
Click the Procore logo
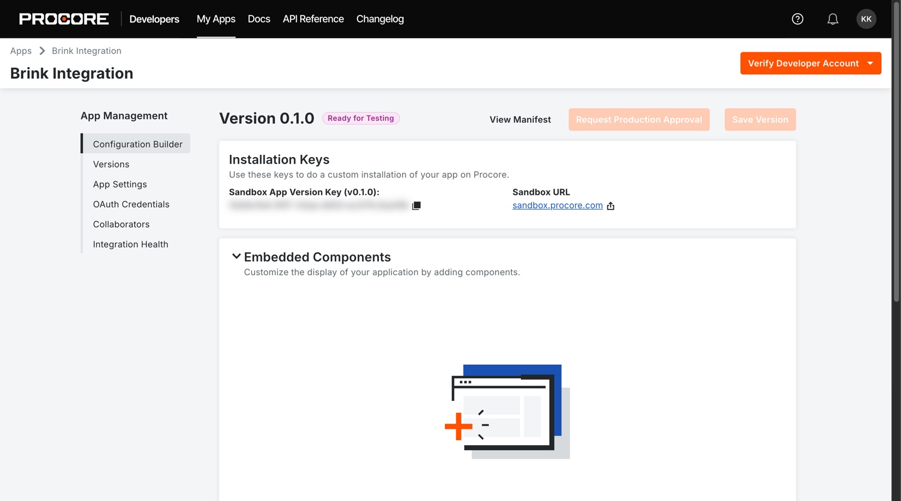point(64,19)
